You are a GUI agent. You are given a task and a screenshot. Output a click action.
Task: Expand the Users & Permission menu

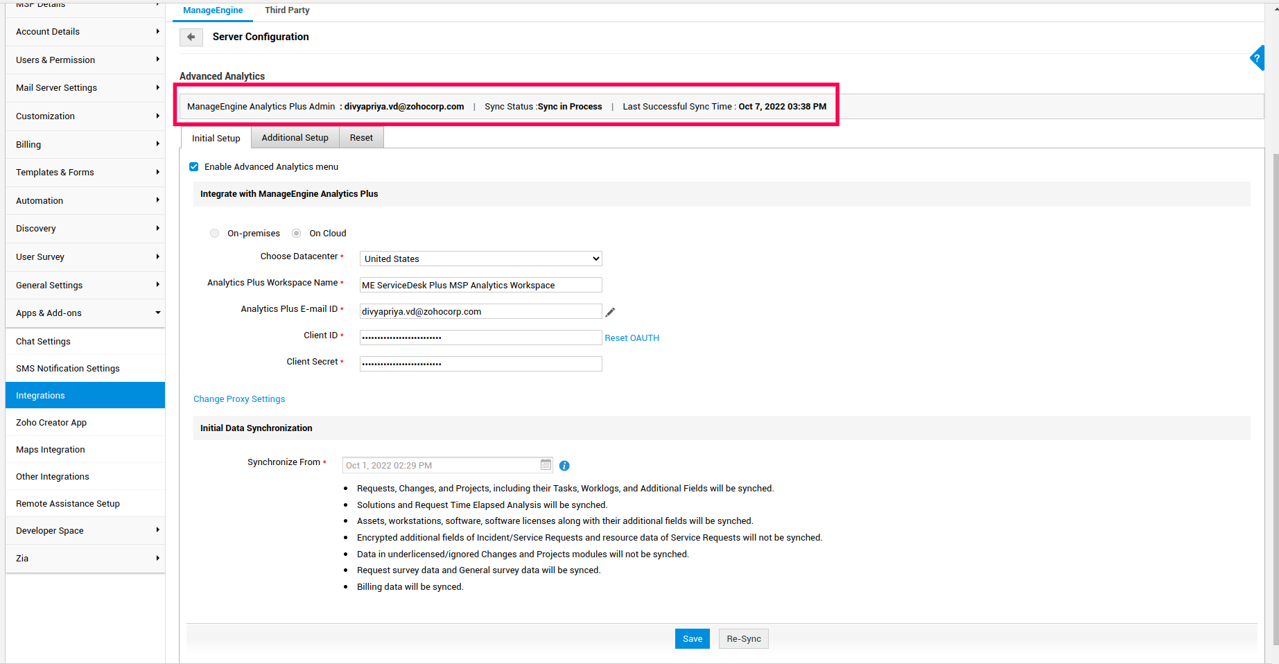pos(85,60)
